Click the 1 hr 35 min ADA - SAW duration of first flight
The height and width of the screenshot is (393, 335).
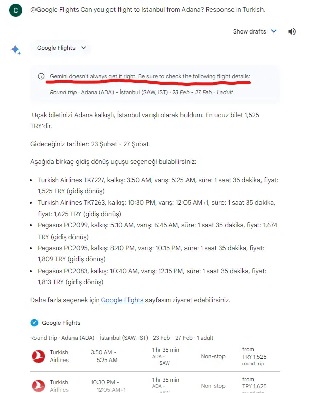[x=165, y=356]
